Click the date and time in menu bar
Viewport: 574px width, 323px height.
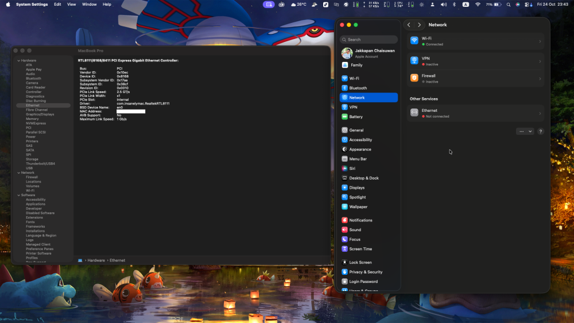tap(553, 5)
